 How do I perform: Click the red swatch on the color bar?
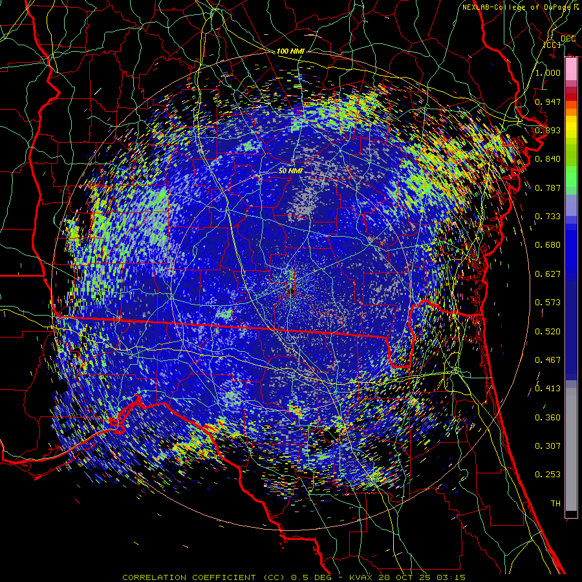571,97
